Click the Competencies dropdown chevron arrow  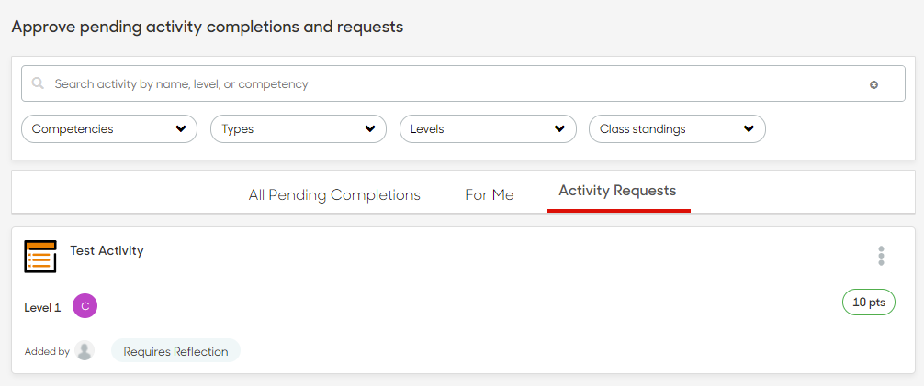pyautogui.click(x=181, y=129)
